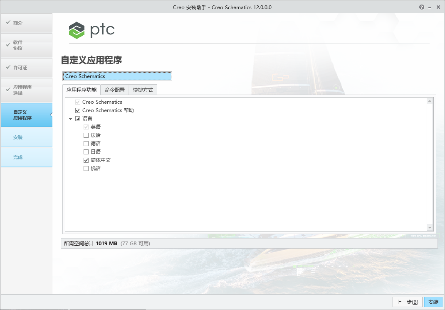The image size is (445, 310).
Task: Select the 安装 step in sidebar
Action: pyautogui.click(x=26, y=137)
